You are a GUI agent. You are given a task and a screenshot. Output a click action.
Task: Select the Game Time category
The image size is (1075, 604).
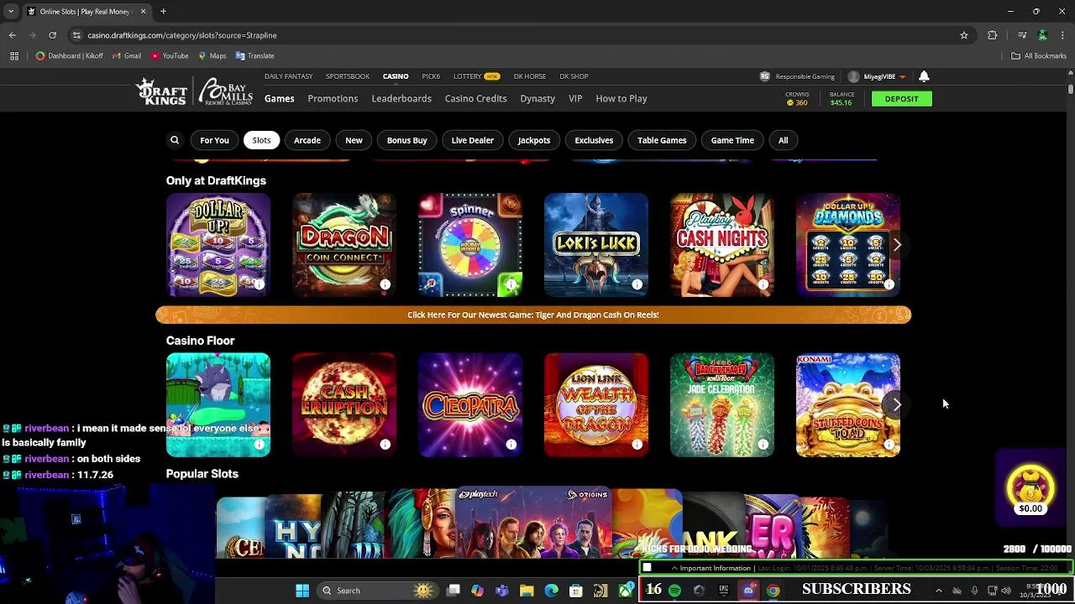click(x=732, y=140)
